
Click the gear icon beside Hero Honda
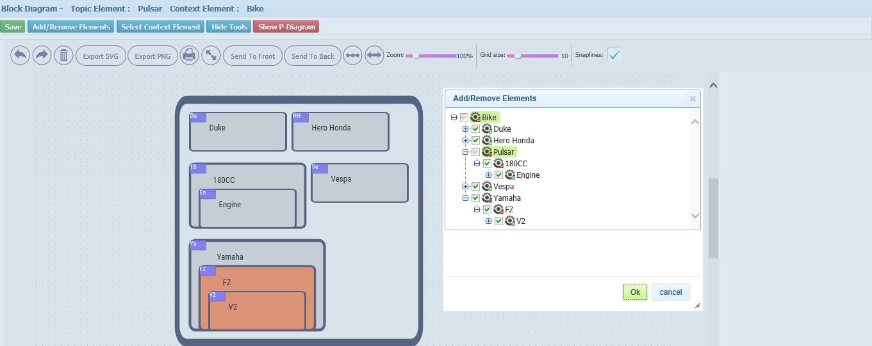(x=487, y=140)
